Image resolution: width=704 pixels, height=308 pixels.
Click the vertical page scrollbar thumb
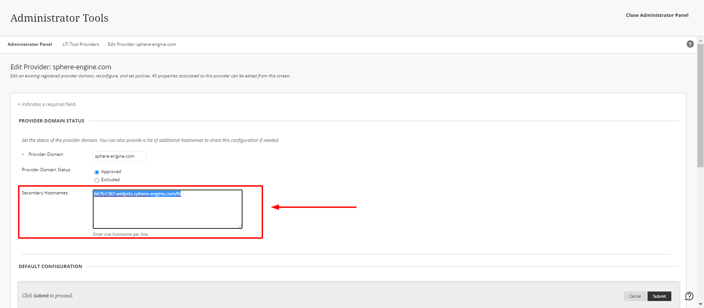[700, 105]
